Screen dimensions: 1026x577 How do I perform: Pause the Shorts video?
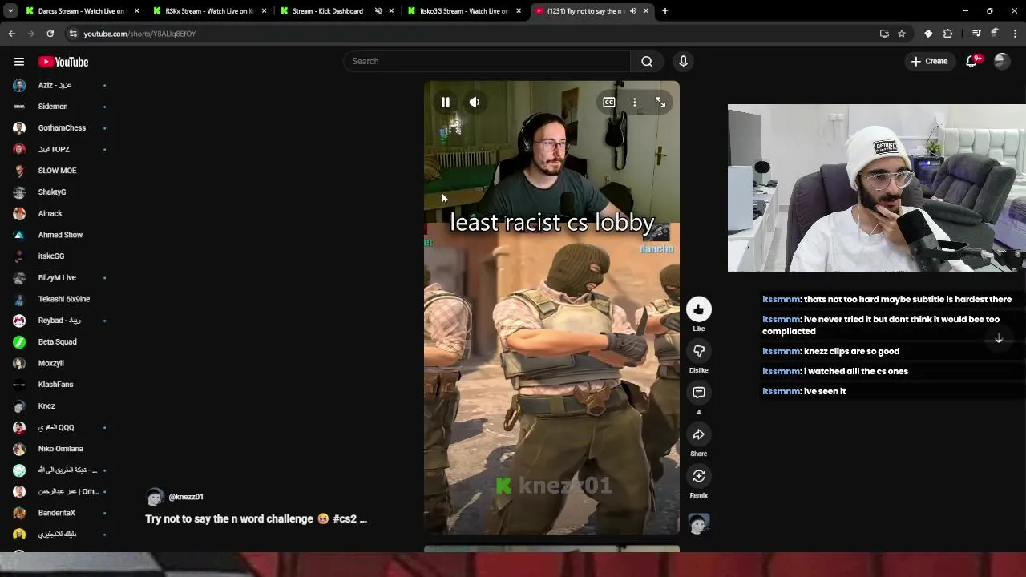pyautogui.click(x=446, y=102)
